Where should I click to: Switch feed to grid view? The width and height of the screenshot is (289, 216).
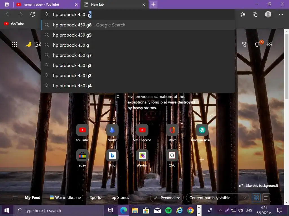pos(256,198)
